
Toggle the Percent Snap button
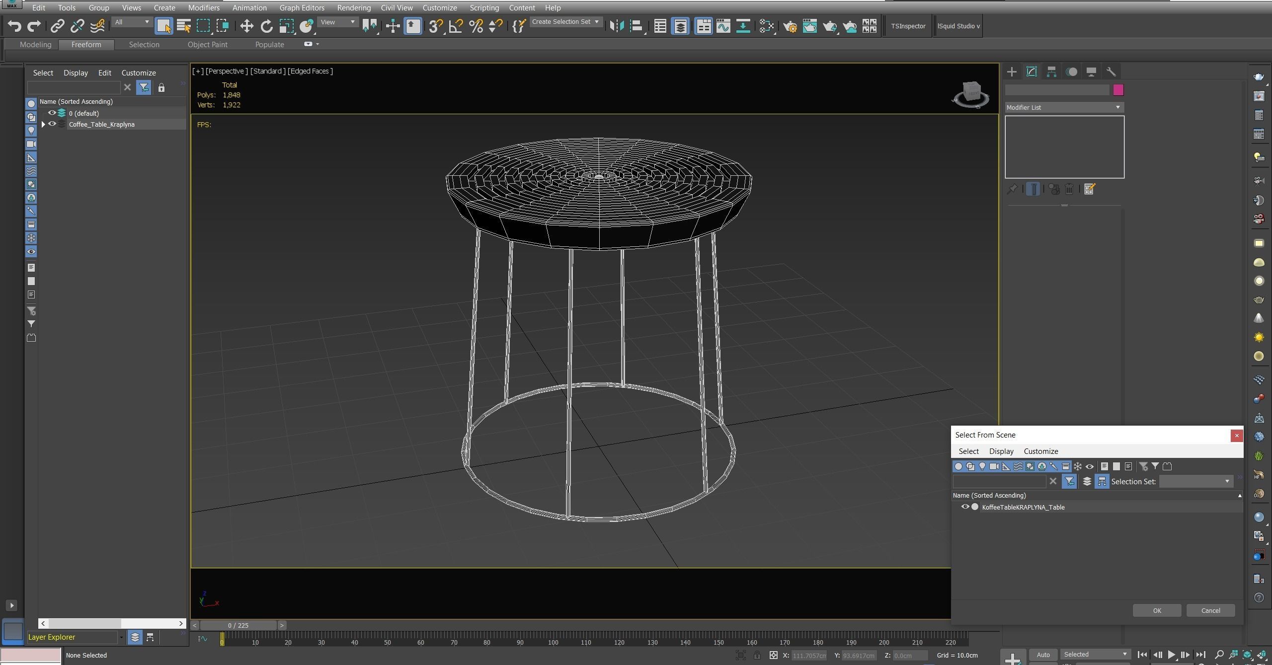coord(476,26)
